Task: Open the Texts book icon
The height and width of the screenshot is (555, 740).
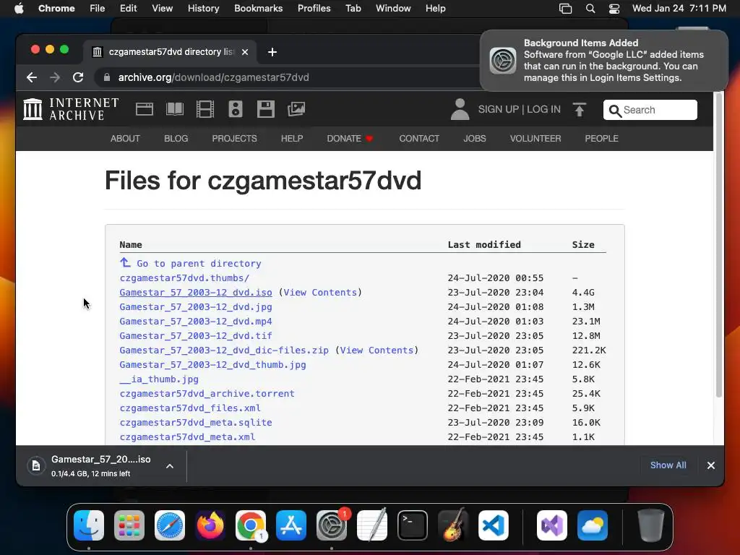Action: pos(175,109)
